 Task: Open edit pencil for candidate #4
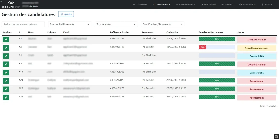pos(6,56)
